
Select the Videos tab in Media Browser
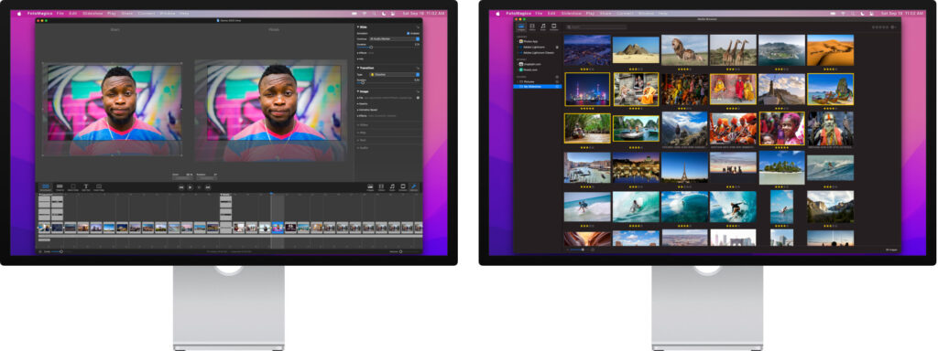(x=532, y=27)
